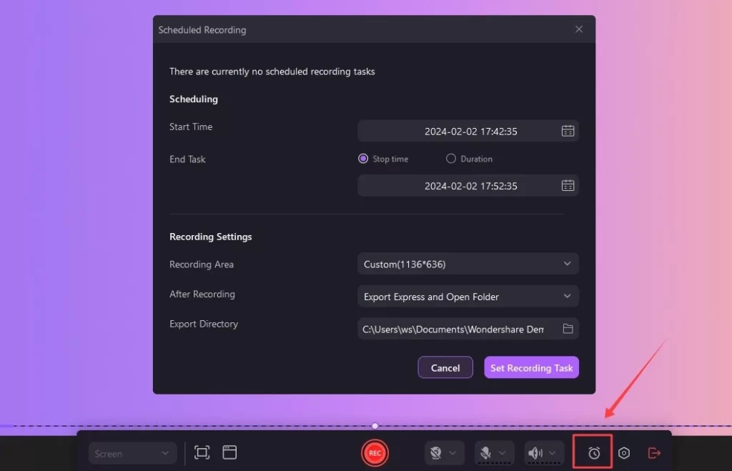Select the full screen capture area icon

pos(202,452)
